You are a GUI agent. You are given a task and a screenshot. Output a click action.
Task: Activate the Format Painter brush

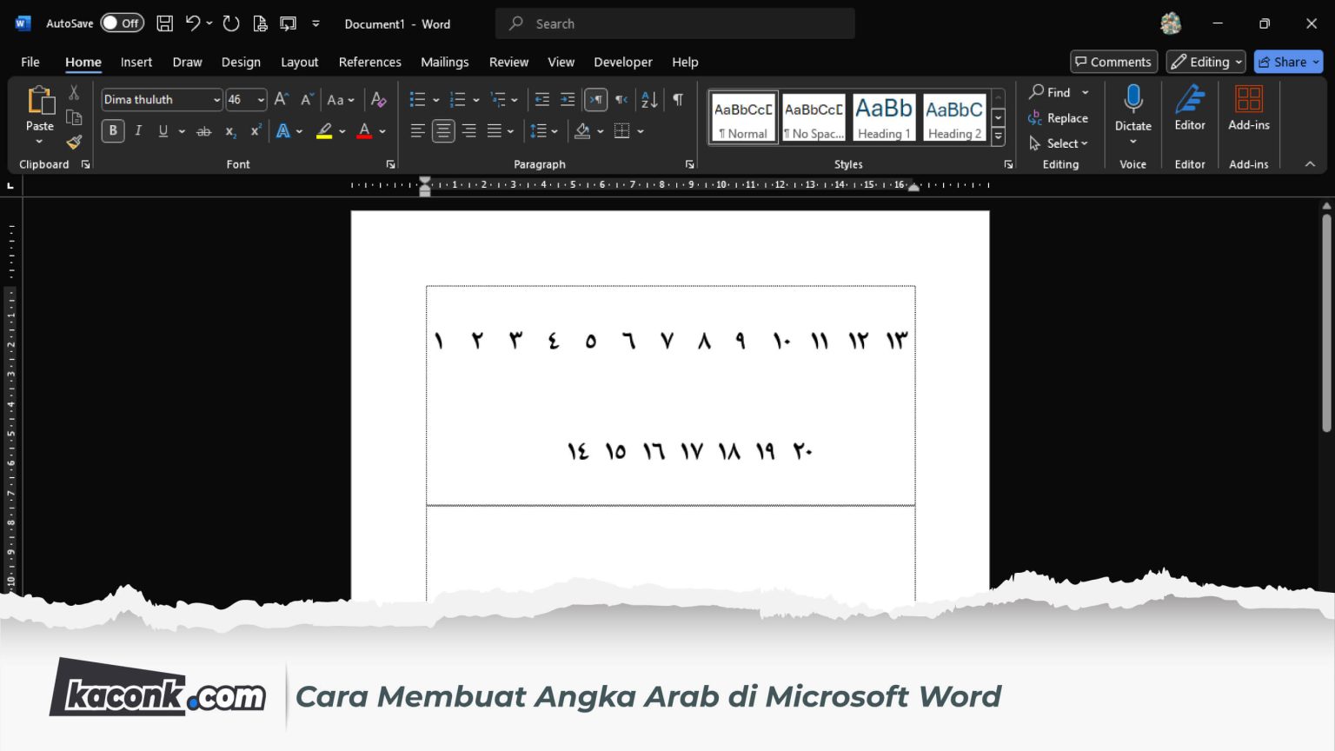tap(74, 142)
